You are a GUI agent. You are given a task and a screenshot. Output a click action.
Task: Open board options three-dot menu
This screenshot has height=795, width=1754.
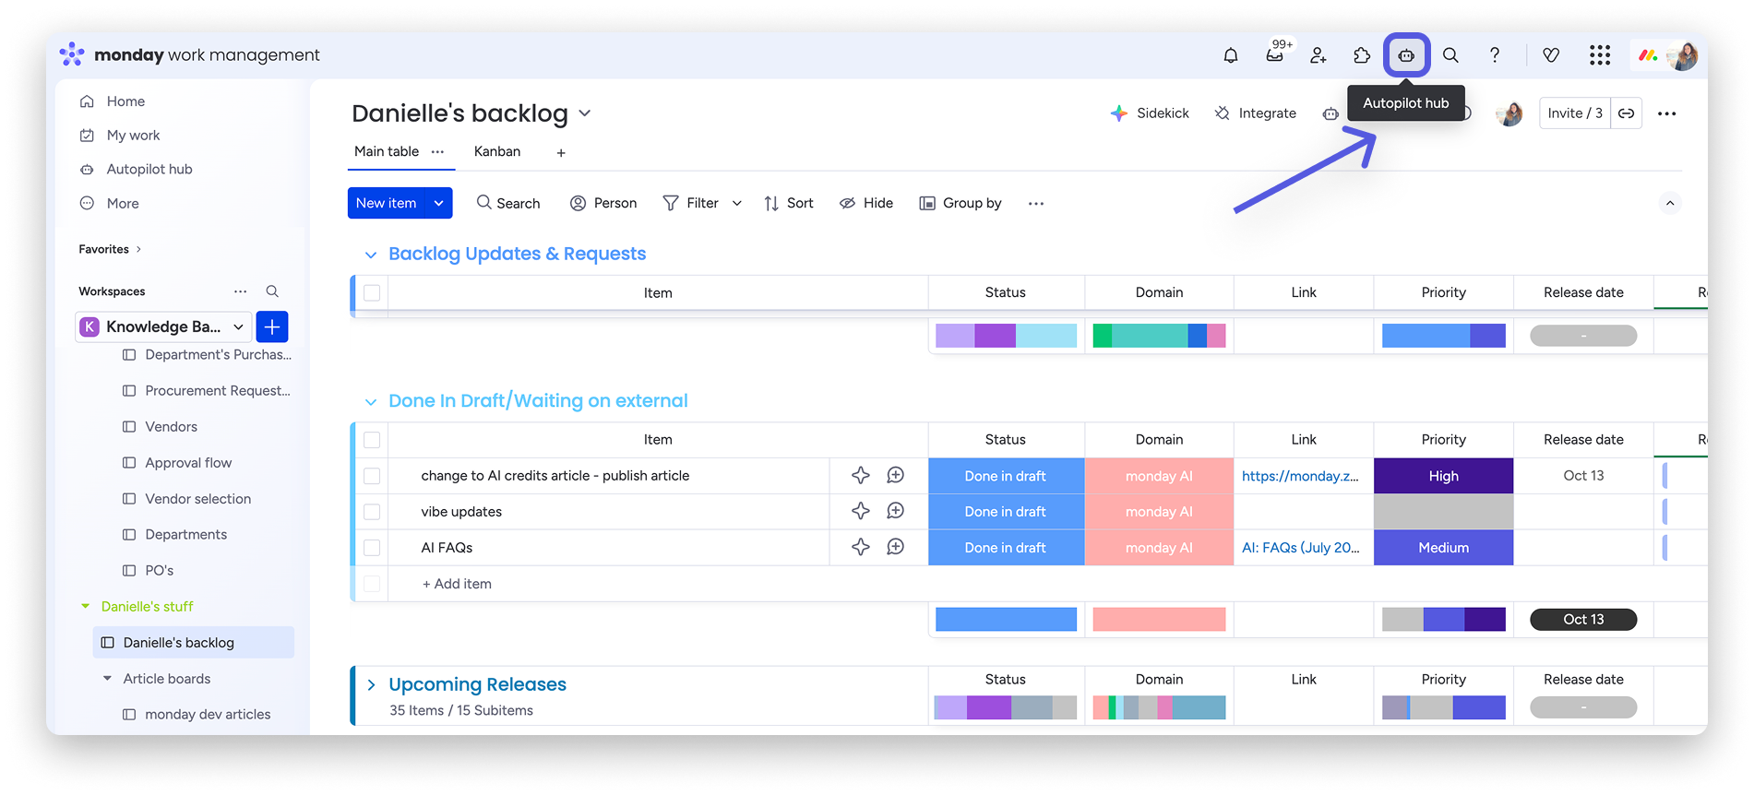[x=1666, y=113]
